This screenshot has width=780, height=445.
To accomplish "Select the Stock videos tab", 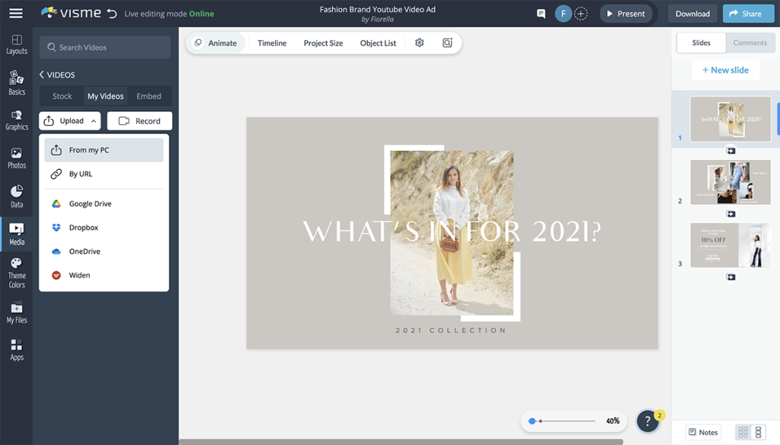I will [x=62, y=96].
